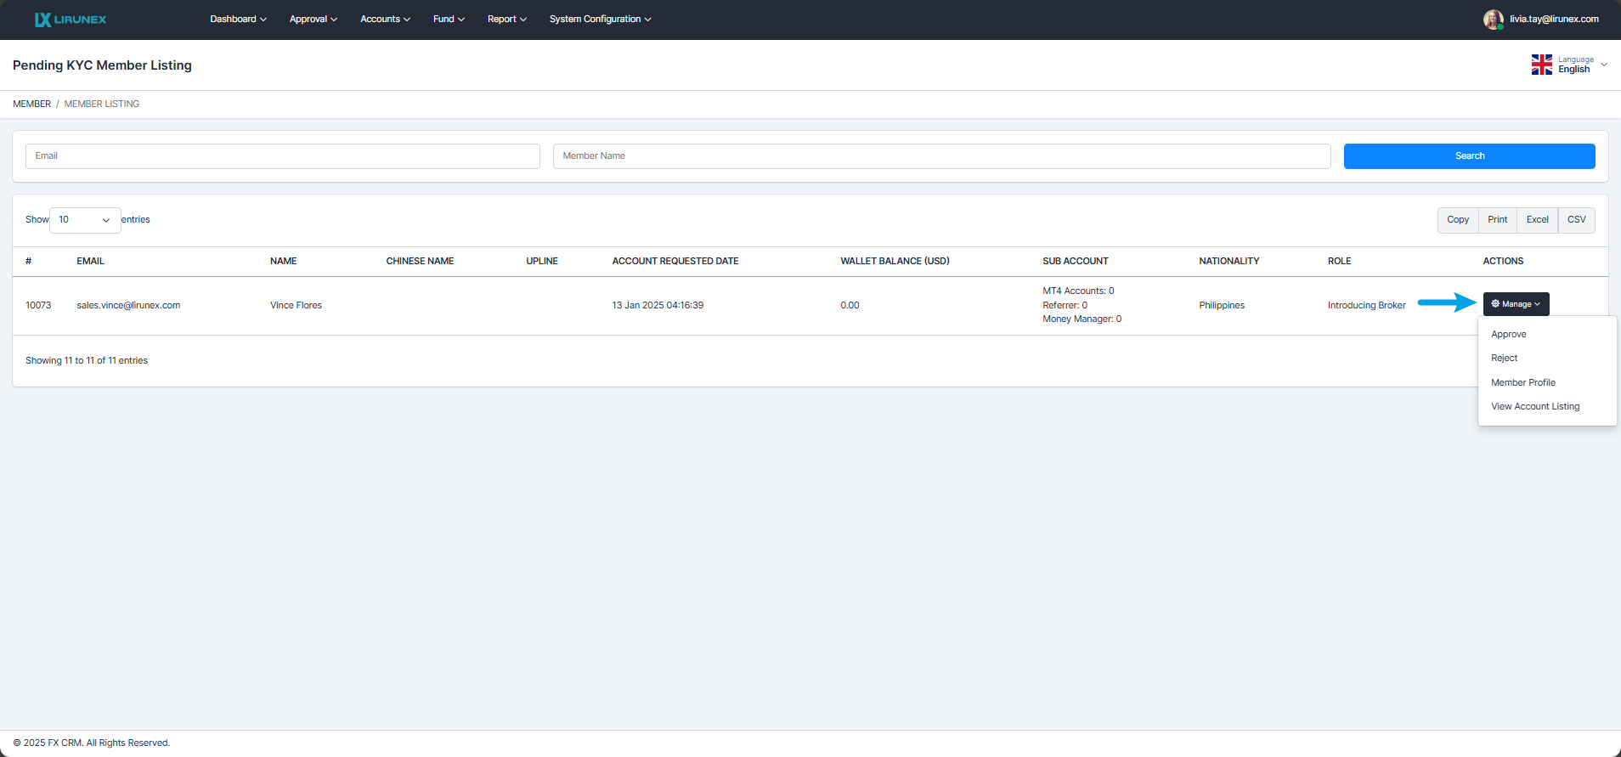Export the table with Excel button
The height and width of the screenshot is (757, 1621).
[1537, 220]
